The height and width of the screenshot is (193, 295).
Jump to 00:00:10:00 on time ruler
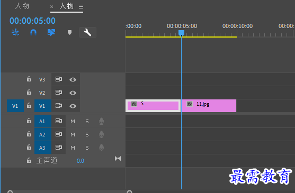click(x=237, y=26)
